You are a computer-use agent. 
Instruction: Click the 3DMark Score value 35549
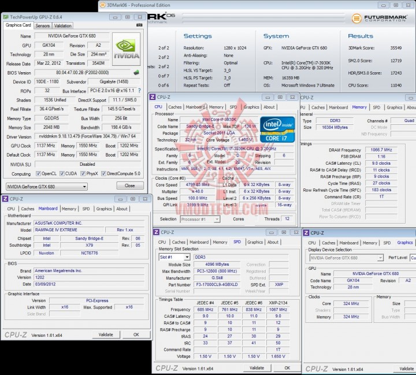[x=396, y=48]
